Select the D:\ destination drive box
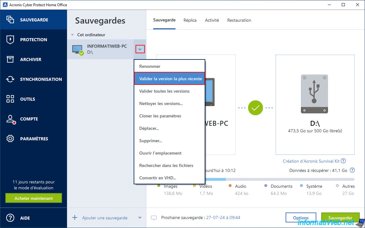Viewport: 365px width, 228px height. click(x=315, y=105)
